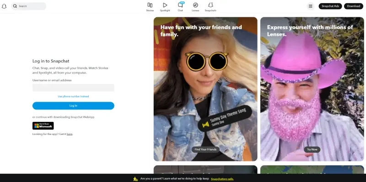The image size is (366, 182).
Task: Click 'or continue with downloading Snapchat WebApp' text
Action: (63, 117)
